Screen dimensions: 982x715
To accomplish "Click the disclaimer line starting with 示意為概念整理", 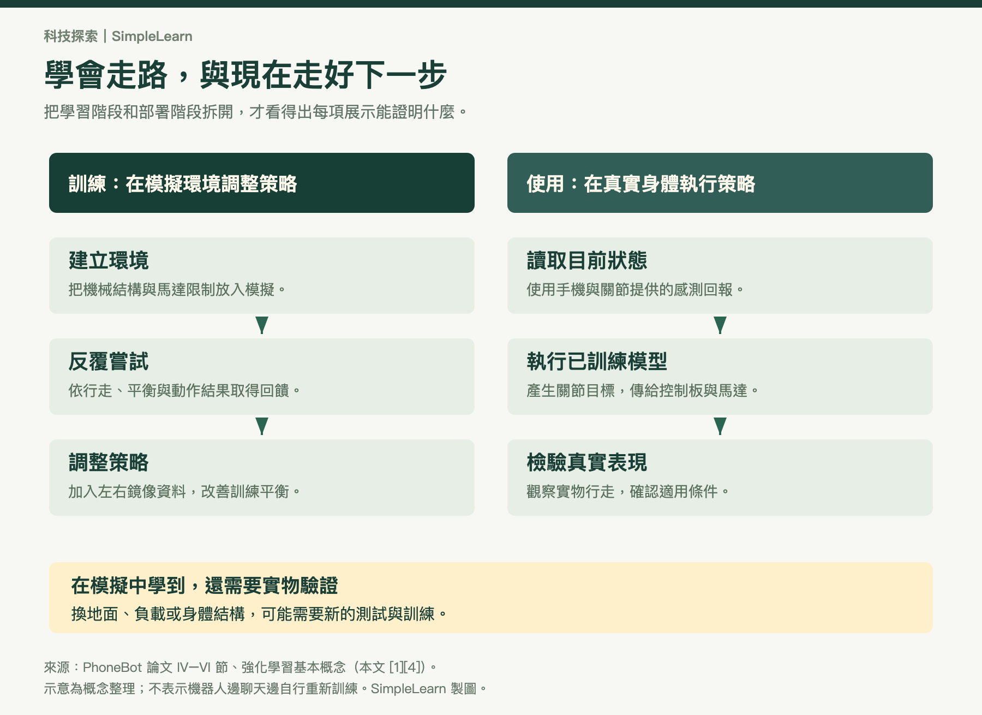I will pyautogui.click(x=265, y=689).
